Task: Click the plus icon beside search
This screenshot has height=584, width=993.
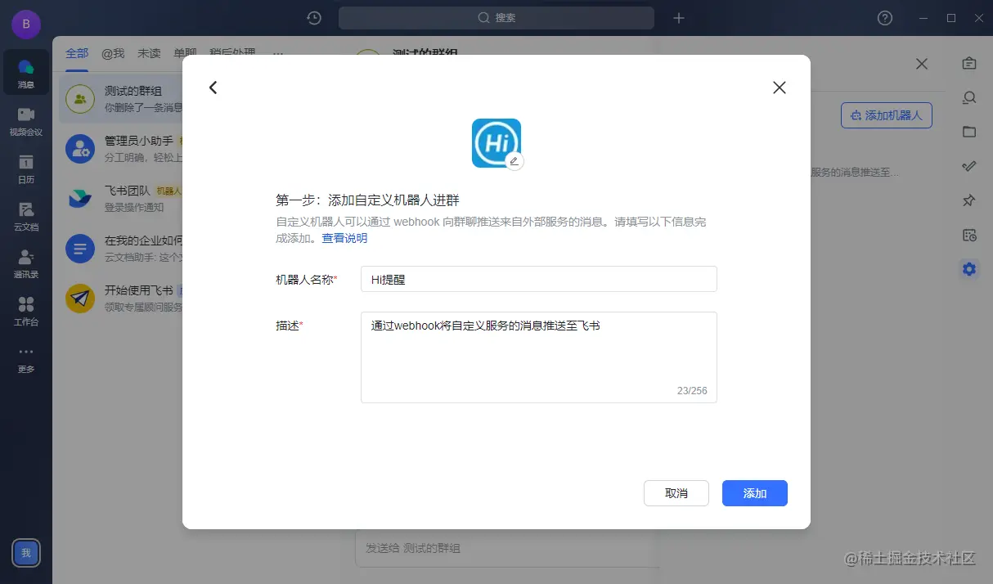Action: pyautogui.click(x=679, y=18)
